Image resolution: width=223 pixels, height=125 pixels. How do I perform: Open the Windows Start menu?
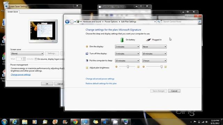click(x=4, y=122)
